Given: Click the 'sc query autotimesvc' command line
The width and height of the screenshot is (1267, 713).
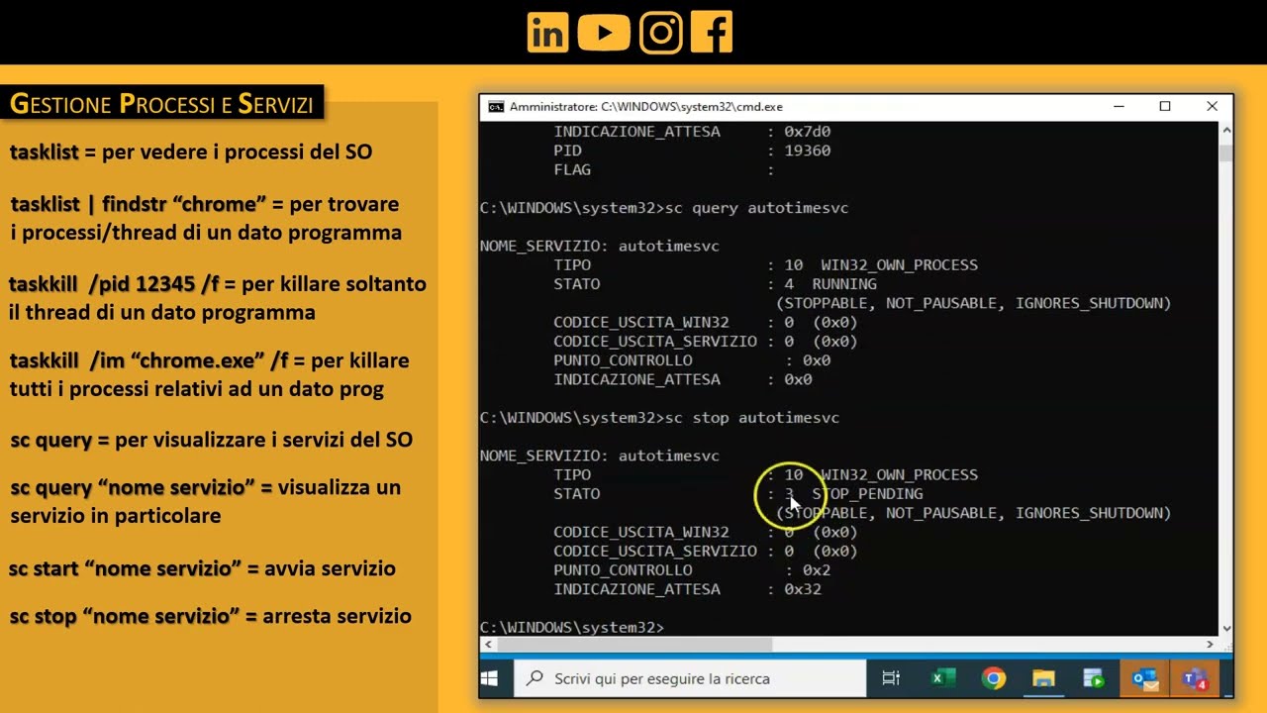Looking at the screenshot, I should coord(664,208).
